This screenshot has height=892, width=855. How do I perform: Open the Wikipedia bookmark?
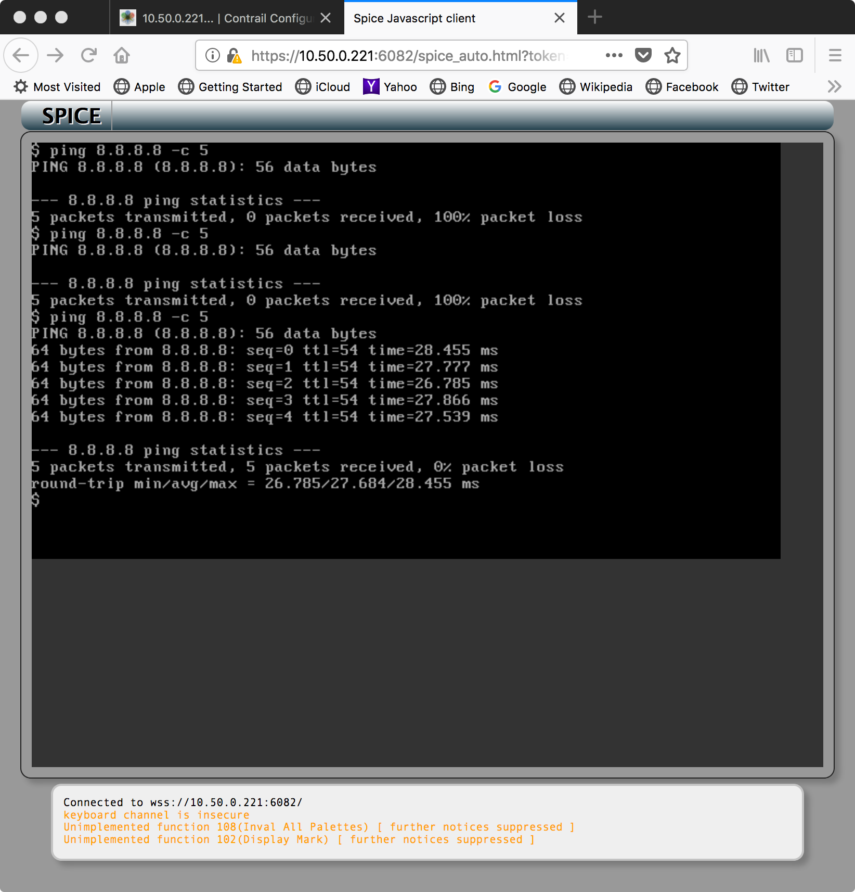tap(596, 87)
